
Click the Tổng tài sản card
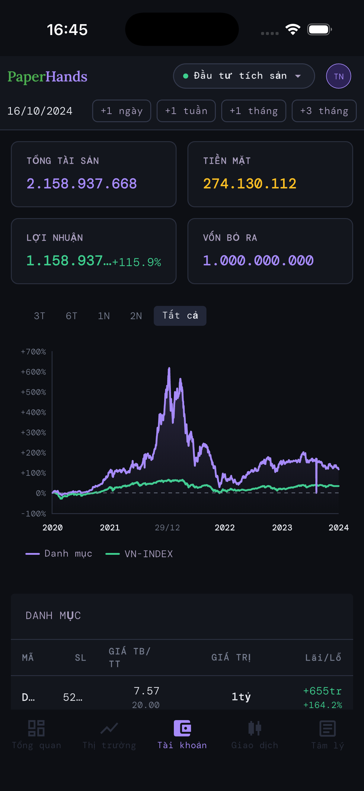tap(94, 174)
